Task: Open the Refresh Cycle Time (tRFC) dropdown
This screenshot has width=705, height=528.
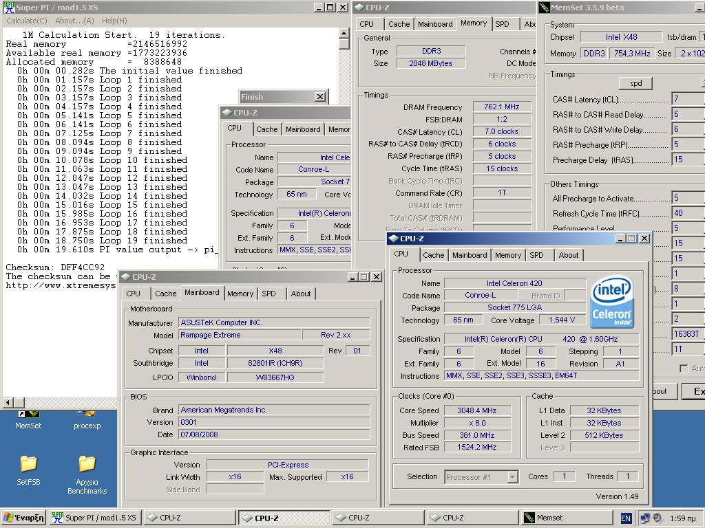Action: [x=688, y=213]
